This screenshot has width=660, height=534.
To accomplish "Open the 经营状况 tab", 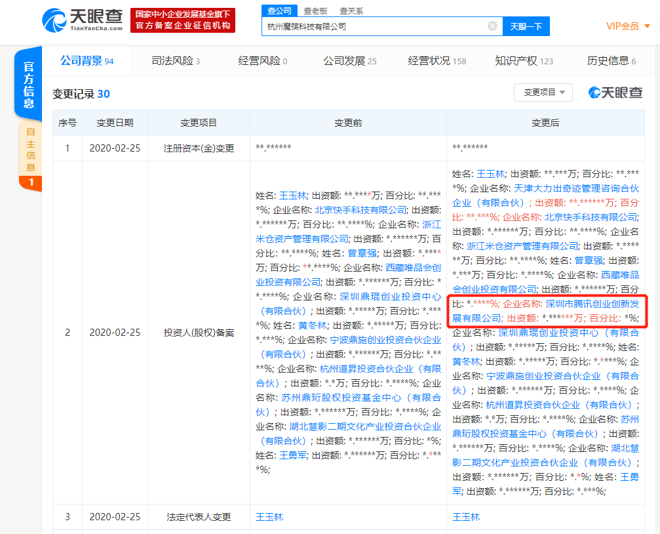I will click(437, 61).
